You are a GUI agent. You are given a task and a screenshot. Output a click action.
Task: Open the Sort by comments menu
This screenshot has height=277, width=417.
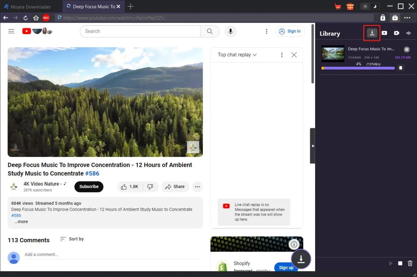click(x=72, y=239)
